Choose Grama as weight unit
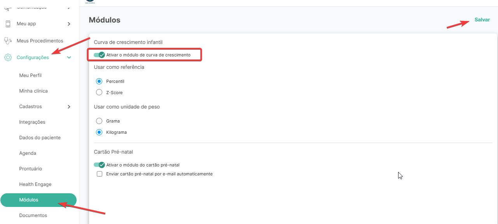This screenshot has width=498, height=224. click(x=99, y=121)
